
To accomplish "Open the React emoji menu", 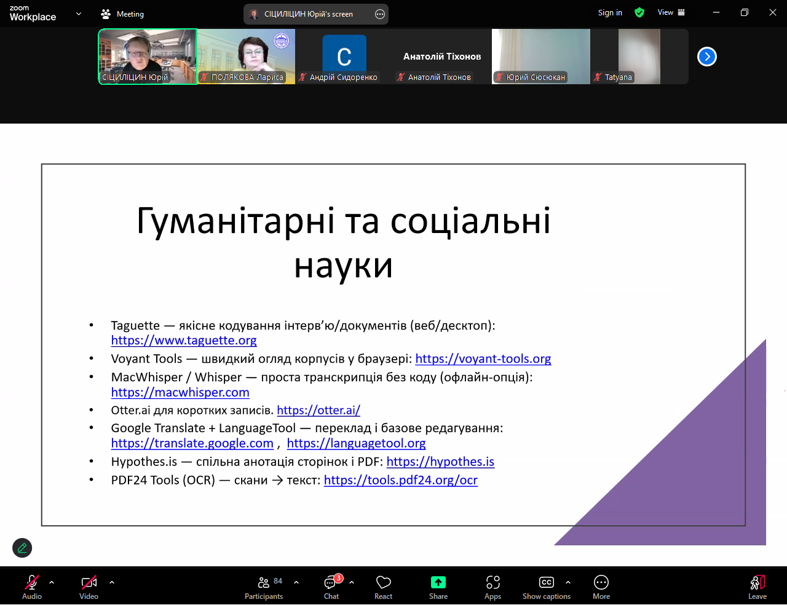I will coord(383,587).
